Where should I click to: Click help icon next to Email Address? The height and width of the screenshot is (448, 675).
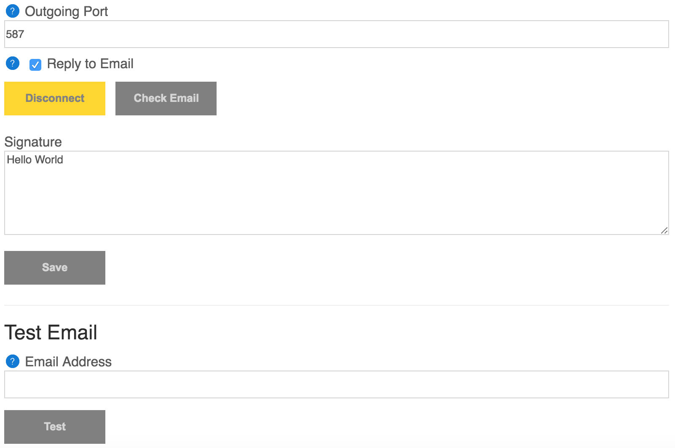pos(13,361)
